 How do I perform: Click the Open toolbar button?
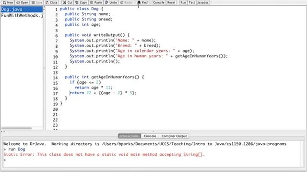[22, 2]
